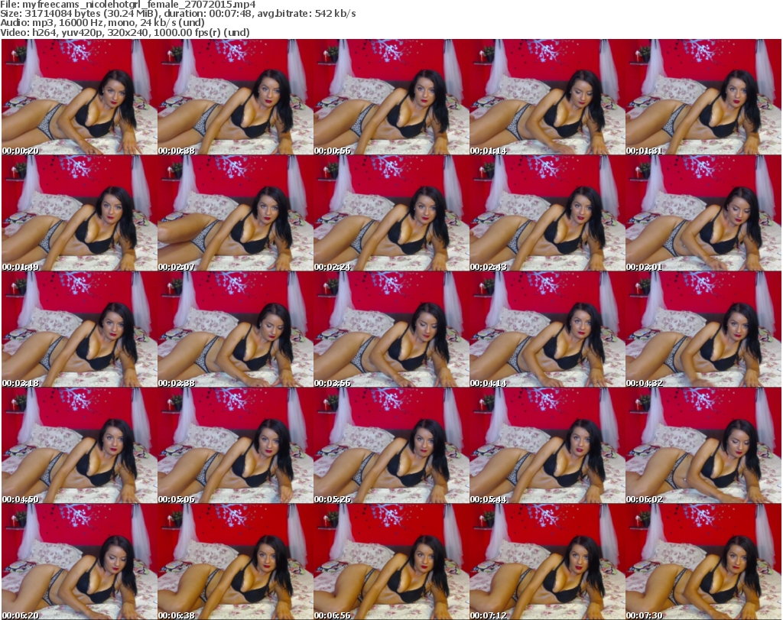Click the thumbnail frame stamped 00:06:02
Screen dimensions: 783x620
coord(703,446)
